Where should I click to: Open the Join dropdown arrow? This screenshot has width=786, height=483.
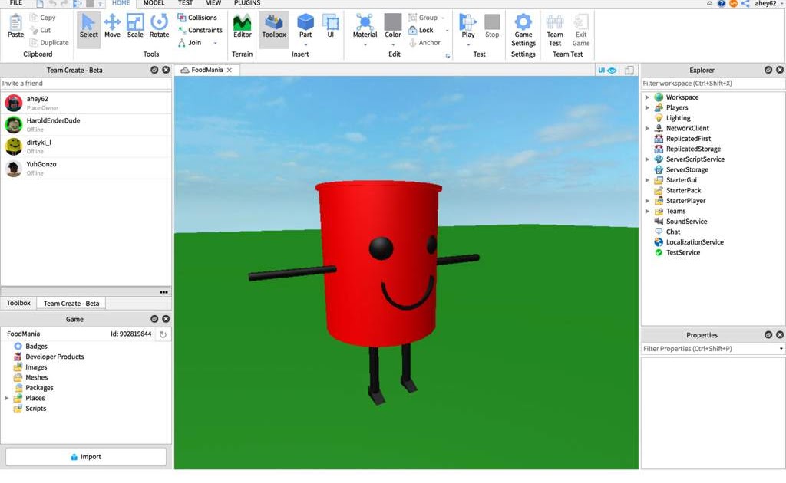pyautogui.click(x=216, y=43)
